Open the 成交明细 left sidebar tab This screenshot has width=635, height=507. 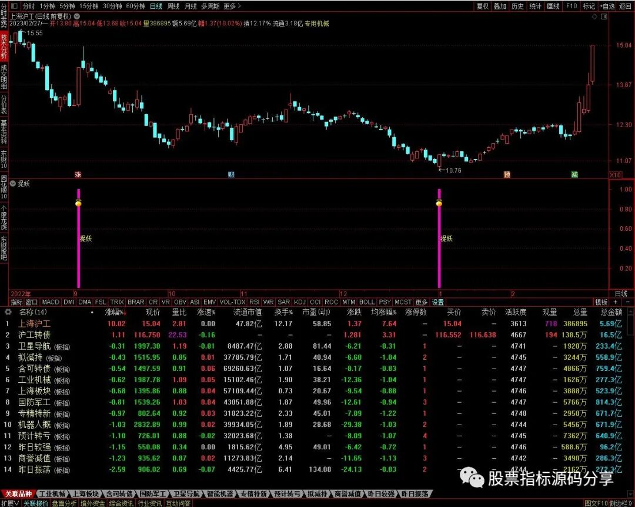[4, 78]
